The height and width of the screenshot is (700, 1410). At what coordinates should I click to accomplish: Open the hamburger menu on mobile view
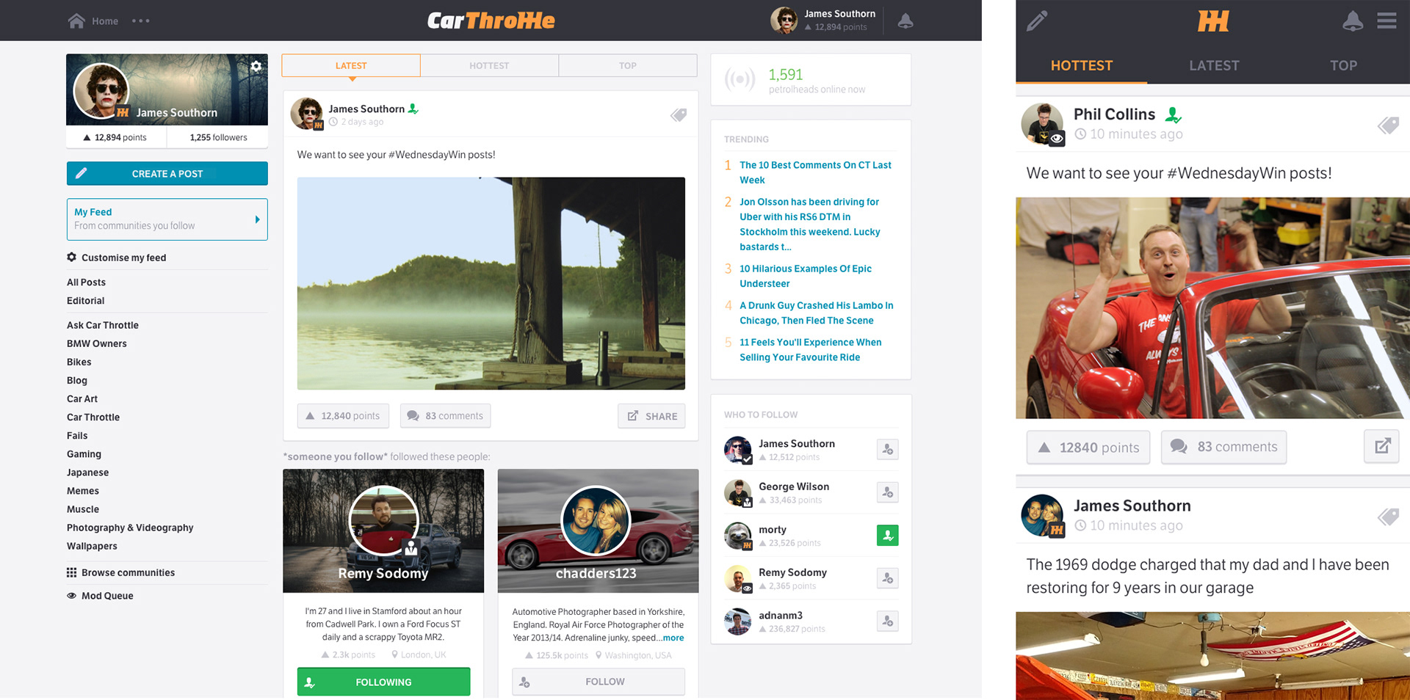coord(1387,21)
